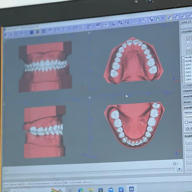This screenshot has width=192, height=192.
Task: Open File Explorer from the taskbar
Action: 90,190
